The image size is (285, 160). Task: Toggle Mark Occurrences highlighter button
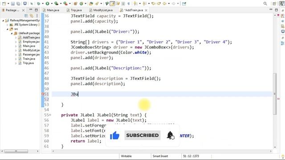112,4
